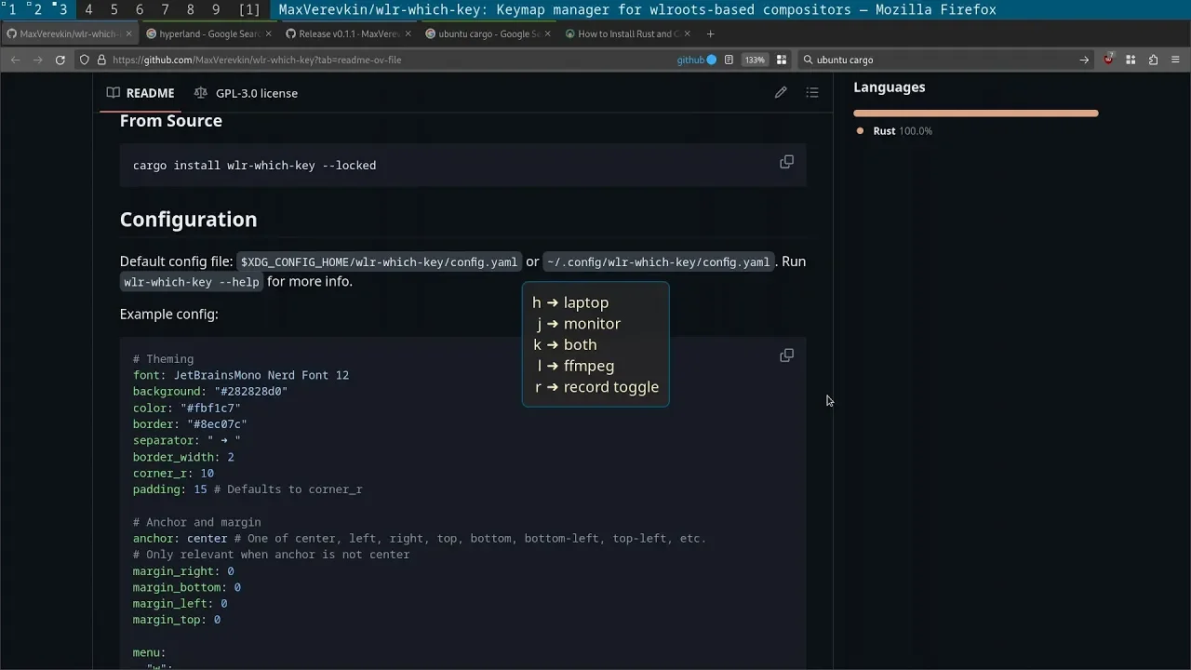Open the Firefox extensions puzzle icon
This screenshot has width=1191, height=670.
(x=1153, y=60)
